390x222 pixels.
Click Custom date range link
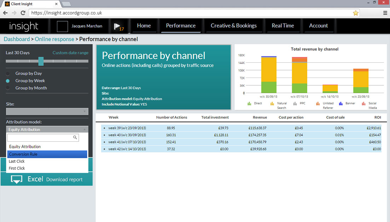[x=70, y=53]
